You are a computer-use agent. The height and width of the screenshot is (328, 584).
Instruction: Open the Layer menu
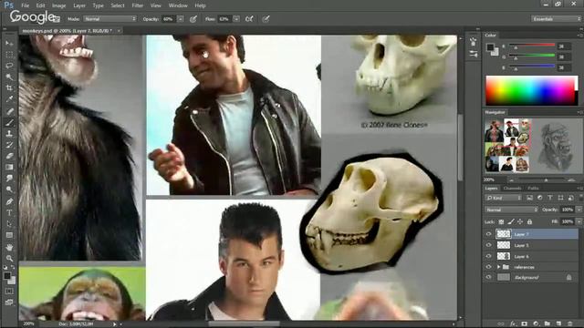click(79, 5)
